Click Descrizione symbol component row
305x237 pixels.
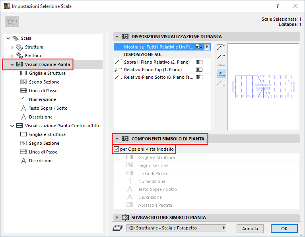206,197
